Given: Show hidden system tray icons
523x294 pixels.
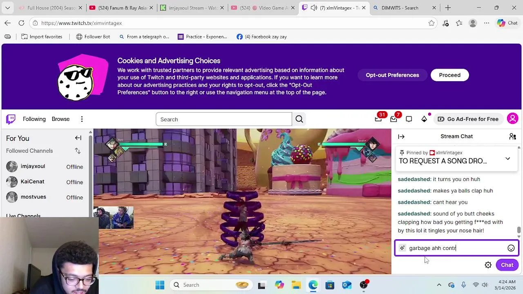Looking at the screenshot, I should (x=439, y=285).
